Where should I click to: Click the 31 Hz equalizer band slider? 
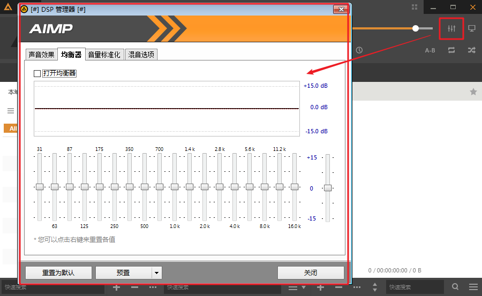pyautogui.click(x=40, y=187)
